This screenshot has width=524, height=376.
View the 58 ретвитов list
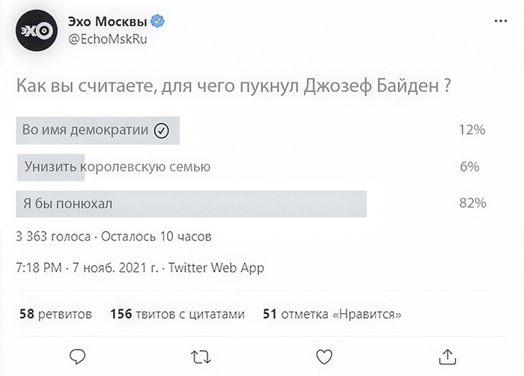pyautogui.click(x=55, y=315)
